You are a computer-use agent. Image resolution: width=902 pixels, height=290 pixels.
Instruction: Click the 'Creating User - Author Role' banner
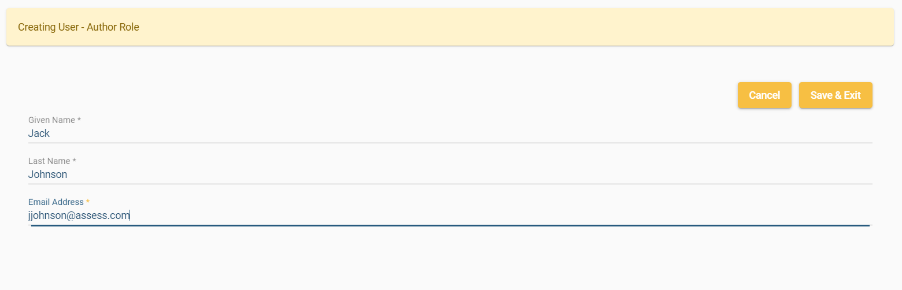click(x=450, y=27)
